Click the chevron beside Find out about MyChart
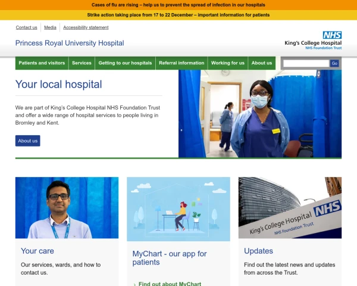The height and width of the screenshot is (286, 357). pyautogui.click(x=134, y=284)
